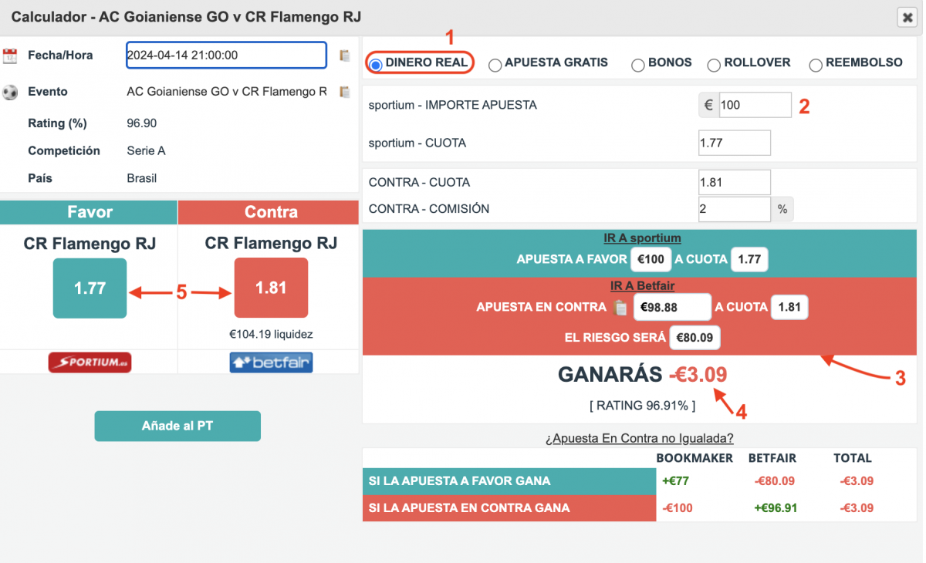Click the soccer ball icon beside Evento
This screenshot has height=563, width=926.
10,92
